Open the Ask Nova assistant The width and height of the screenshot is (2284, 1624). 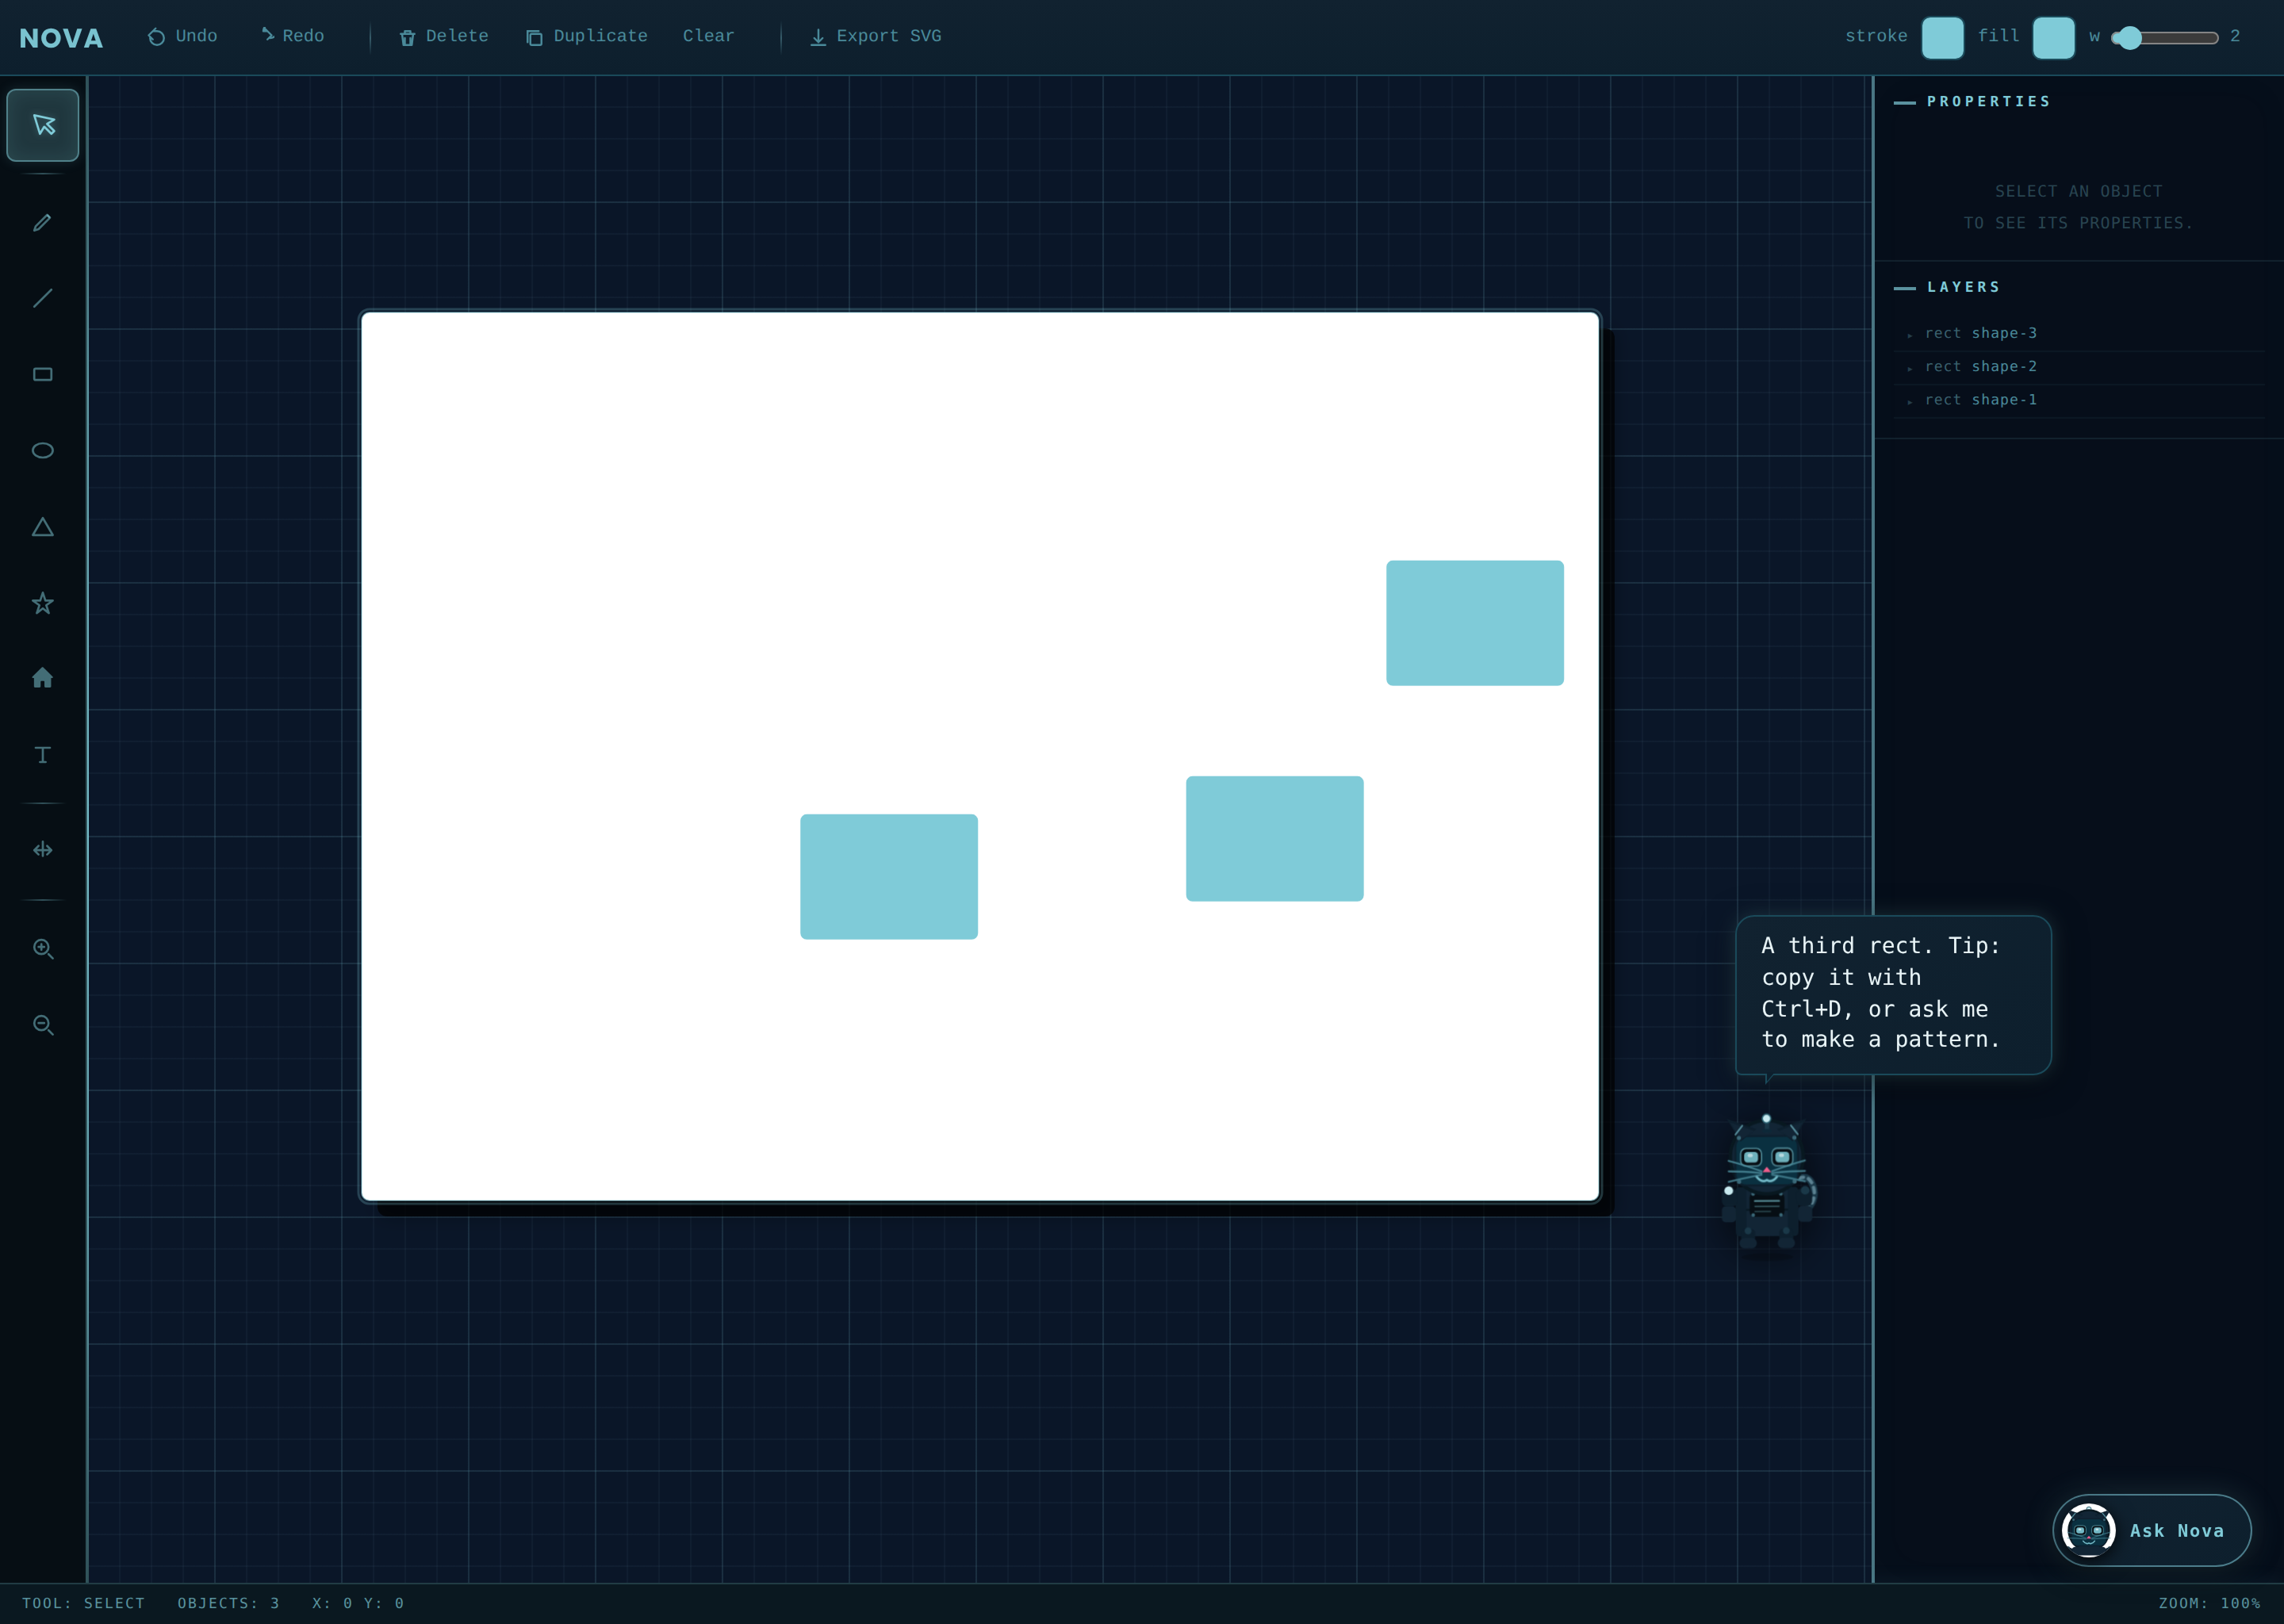[x=2151, y=1530]
